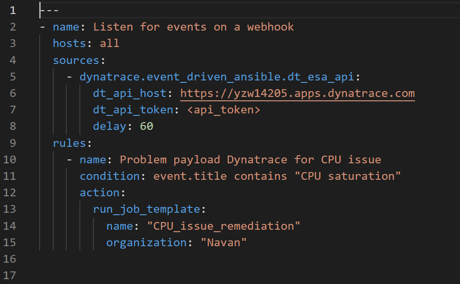
Task: Click the 'run_job_template' key
Action: (146, 209)
